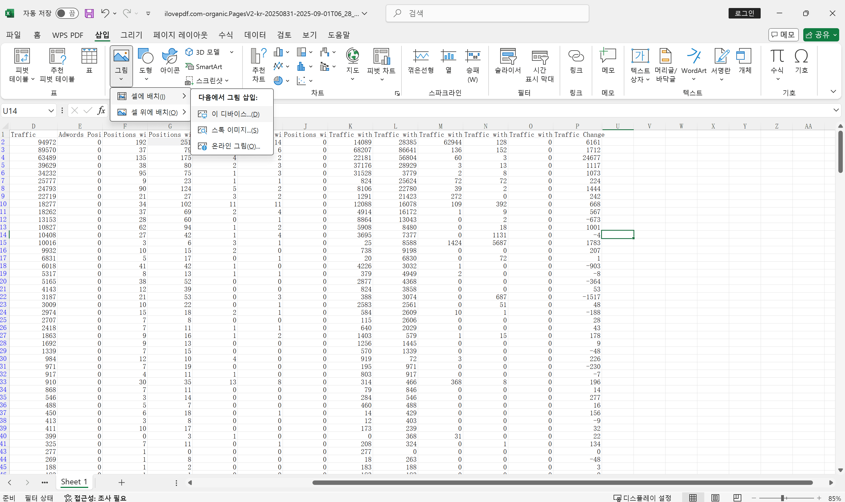Screen dimensions: 845x502
Task: Select 온라인 그림 (Online Pictures) option
Action: point(232,146)
